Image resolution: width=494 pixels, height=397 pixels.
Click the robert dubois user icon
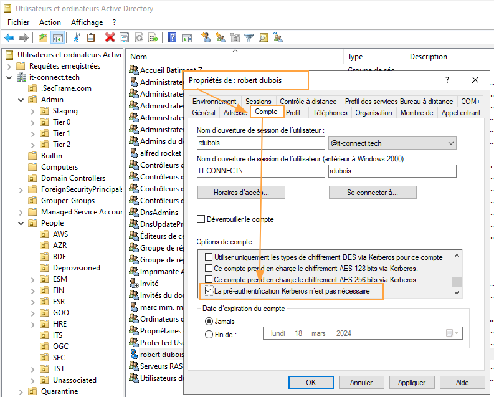pyautogui.click(x=134, y=354)
